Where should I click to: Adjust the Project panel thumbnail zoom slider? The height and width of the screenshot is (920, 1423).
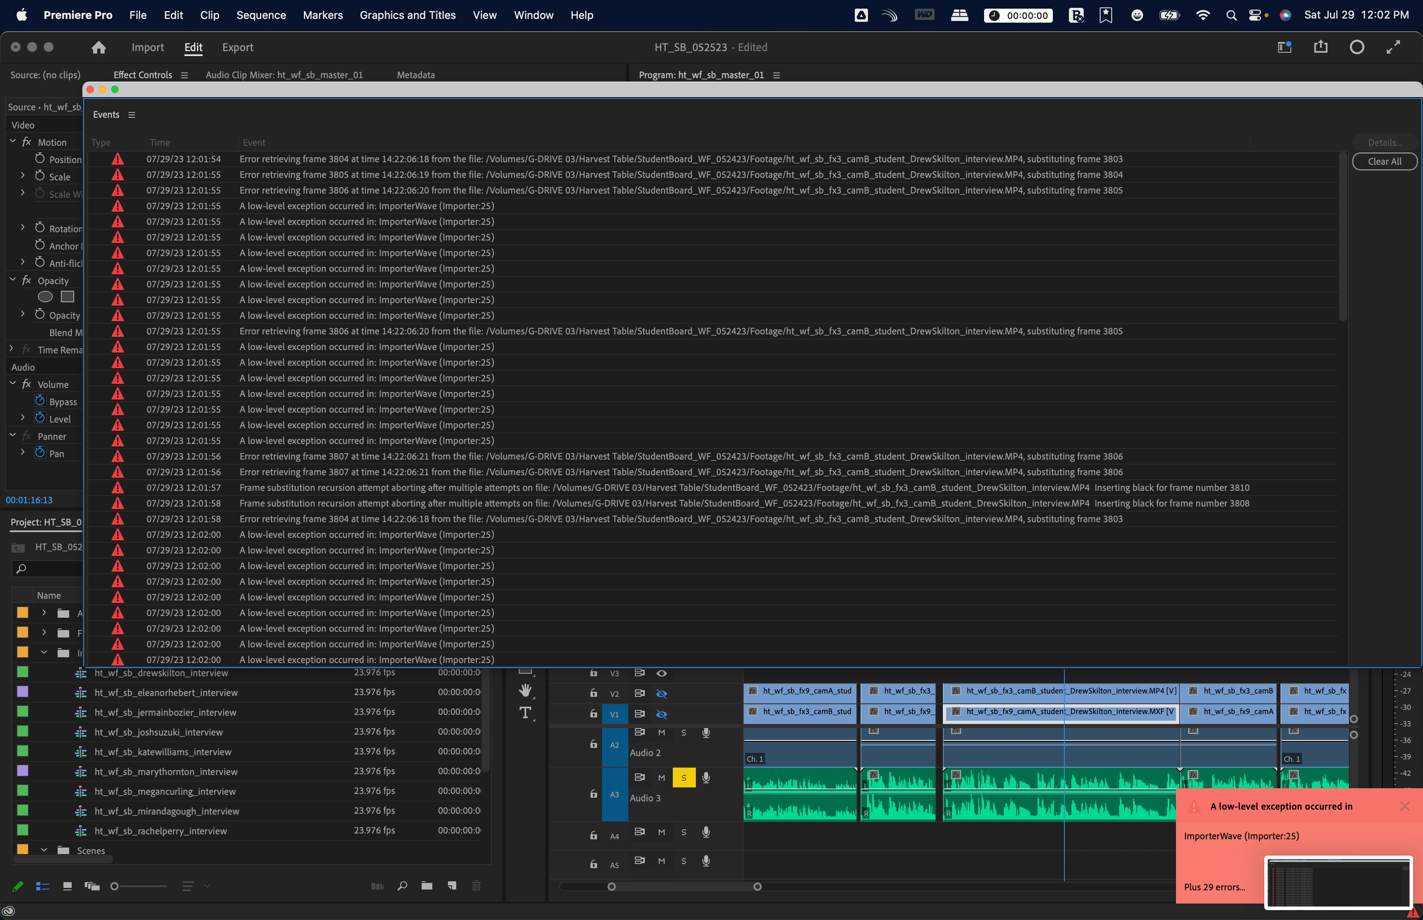[x=115, y=887]
